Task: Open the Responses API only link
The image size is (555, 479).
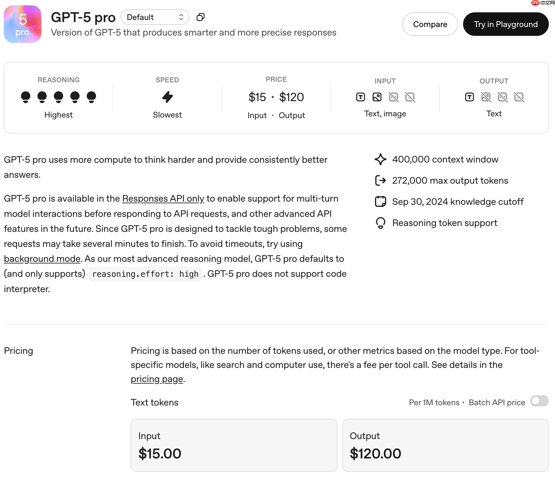Action: point(163,199)
